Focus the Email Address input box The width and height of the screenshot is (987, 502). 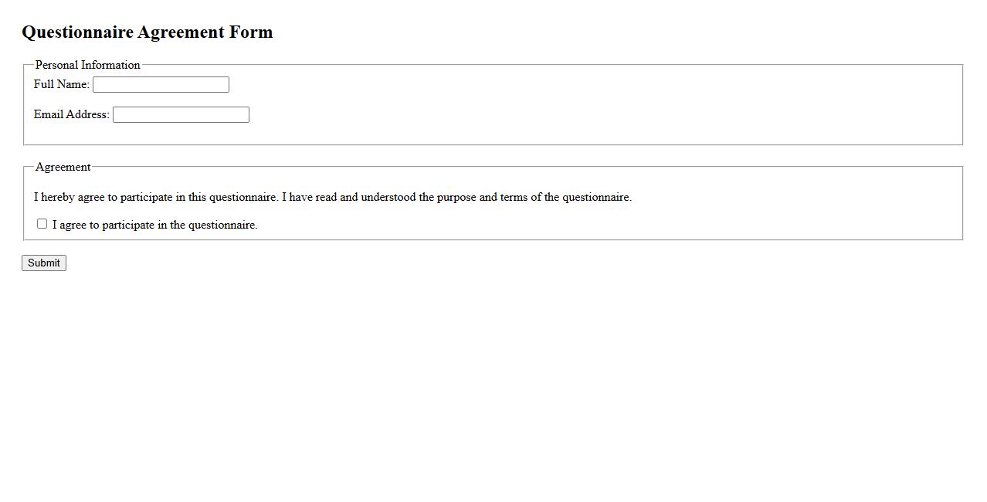(181, 115)
